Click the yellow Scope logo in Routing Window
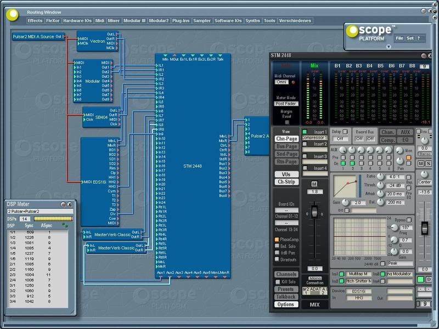 (x=12, y=15)
